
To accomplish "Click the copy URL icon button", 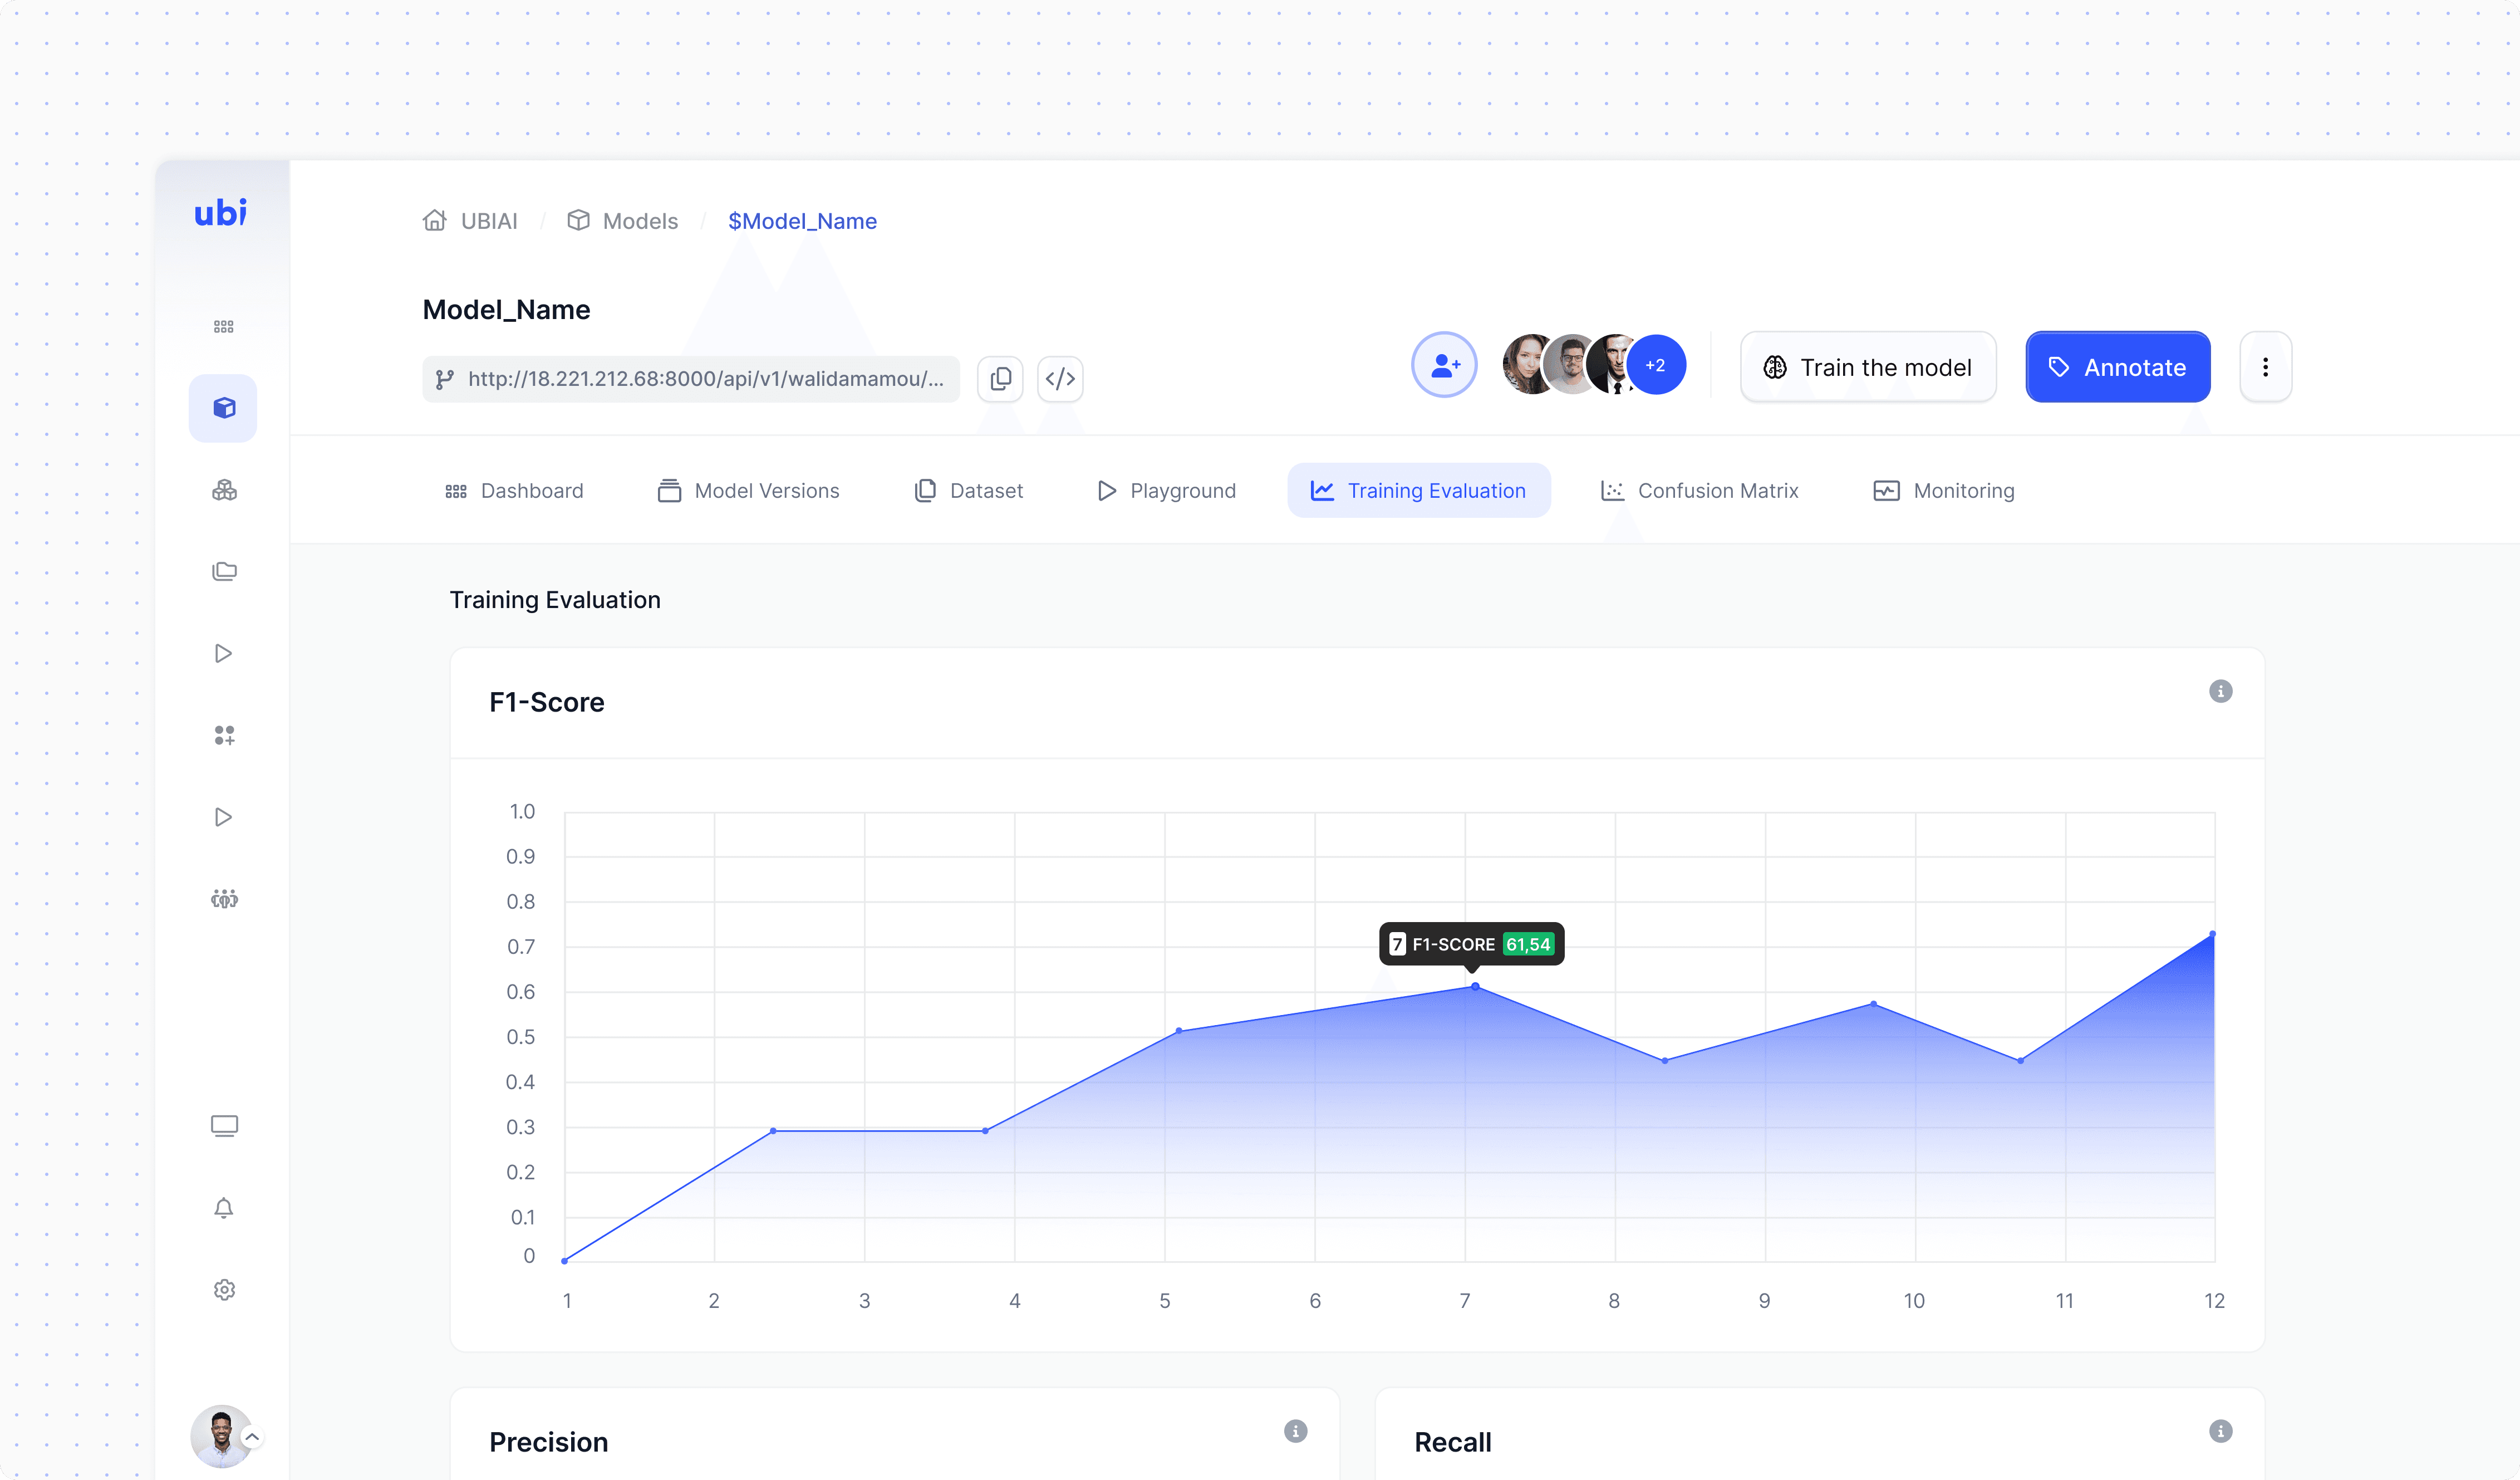I will 1000,379.
